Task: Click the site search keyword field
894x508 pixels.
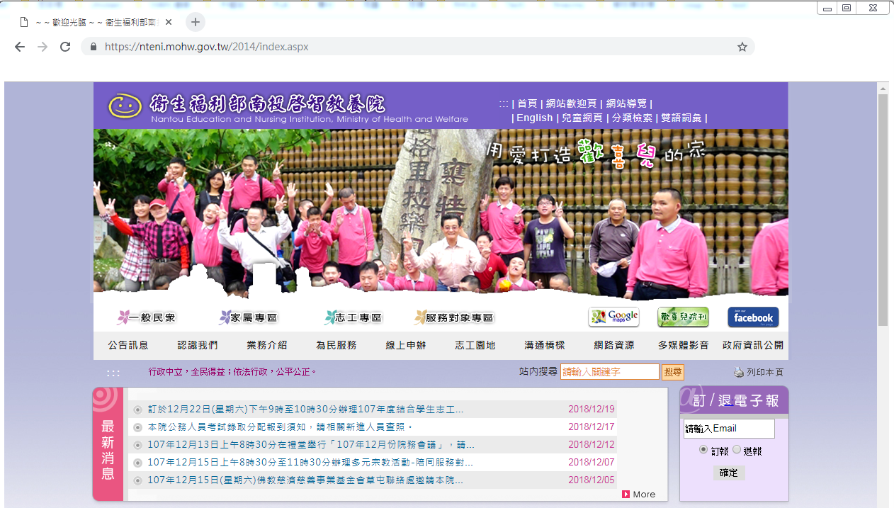Action: pos(610,372)
